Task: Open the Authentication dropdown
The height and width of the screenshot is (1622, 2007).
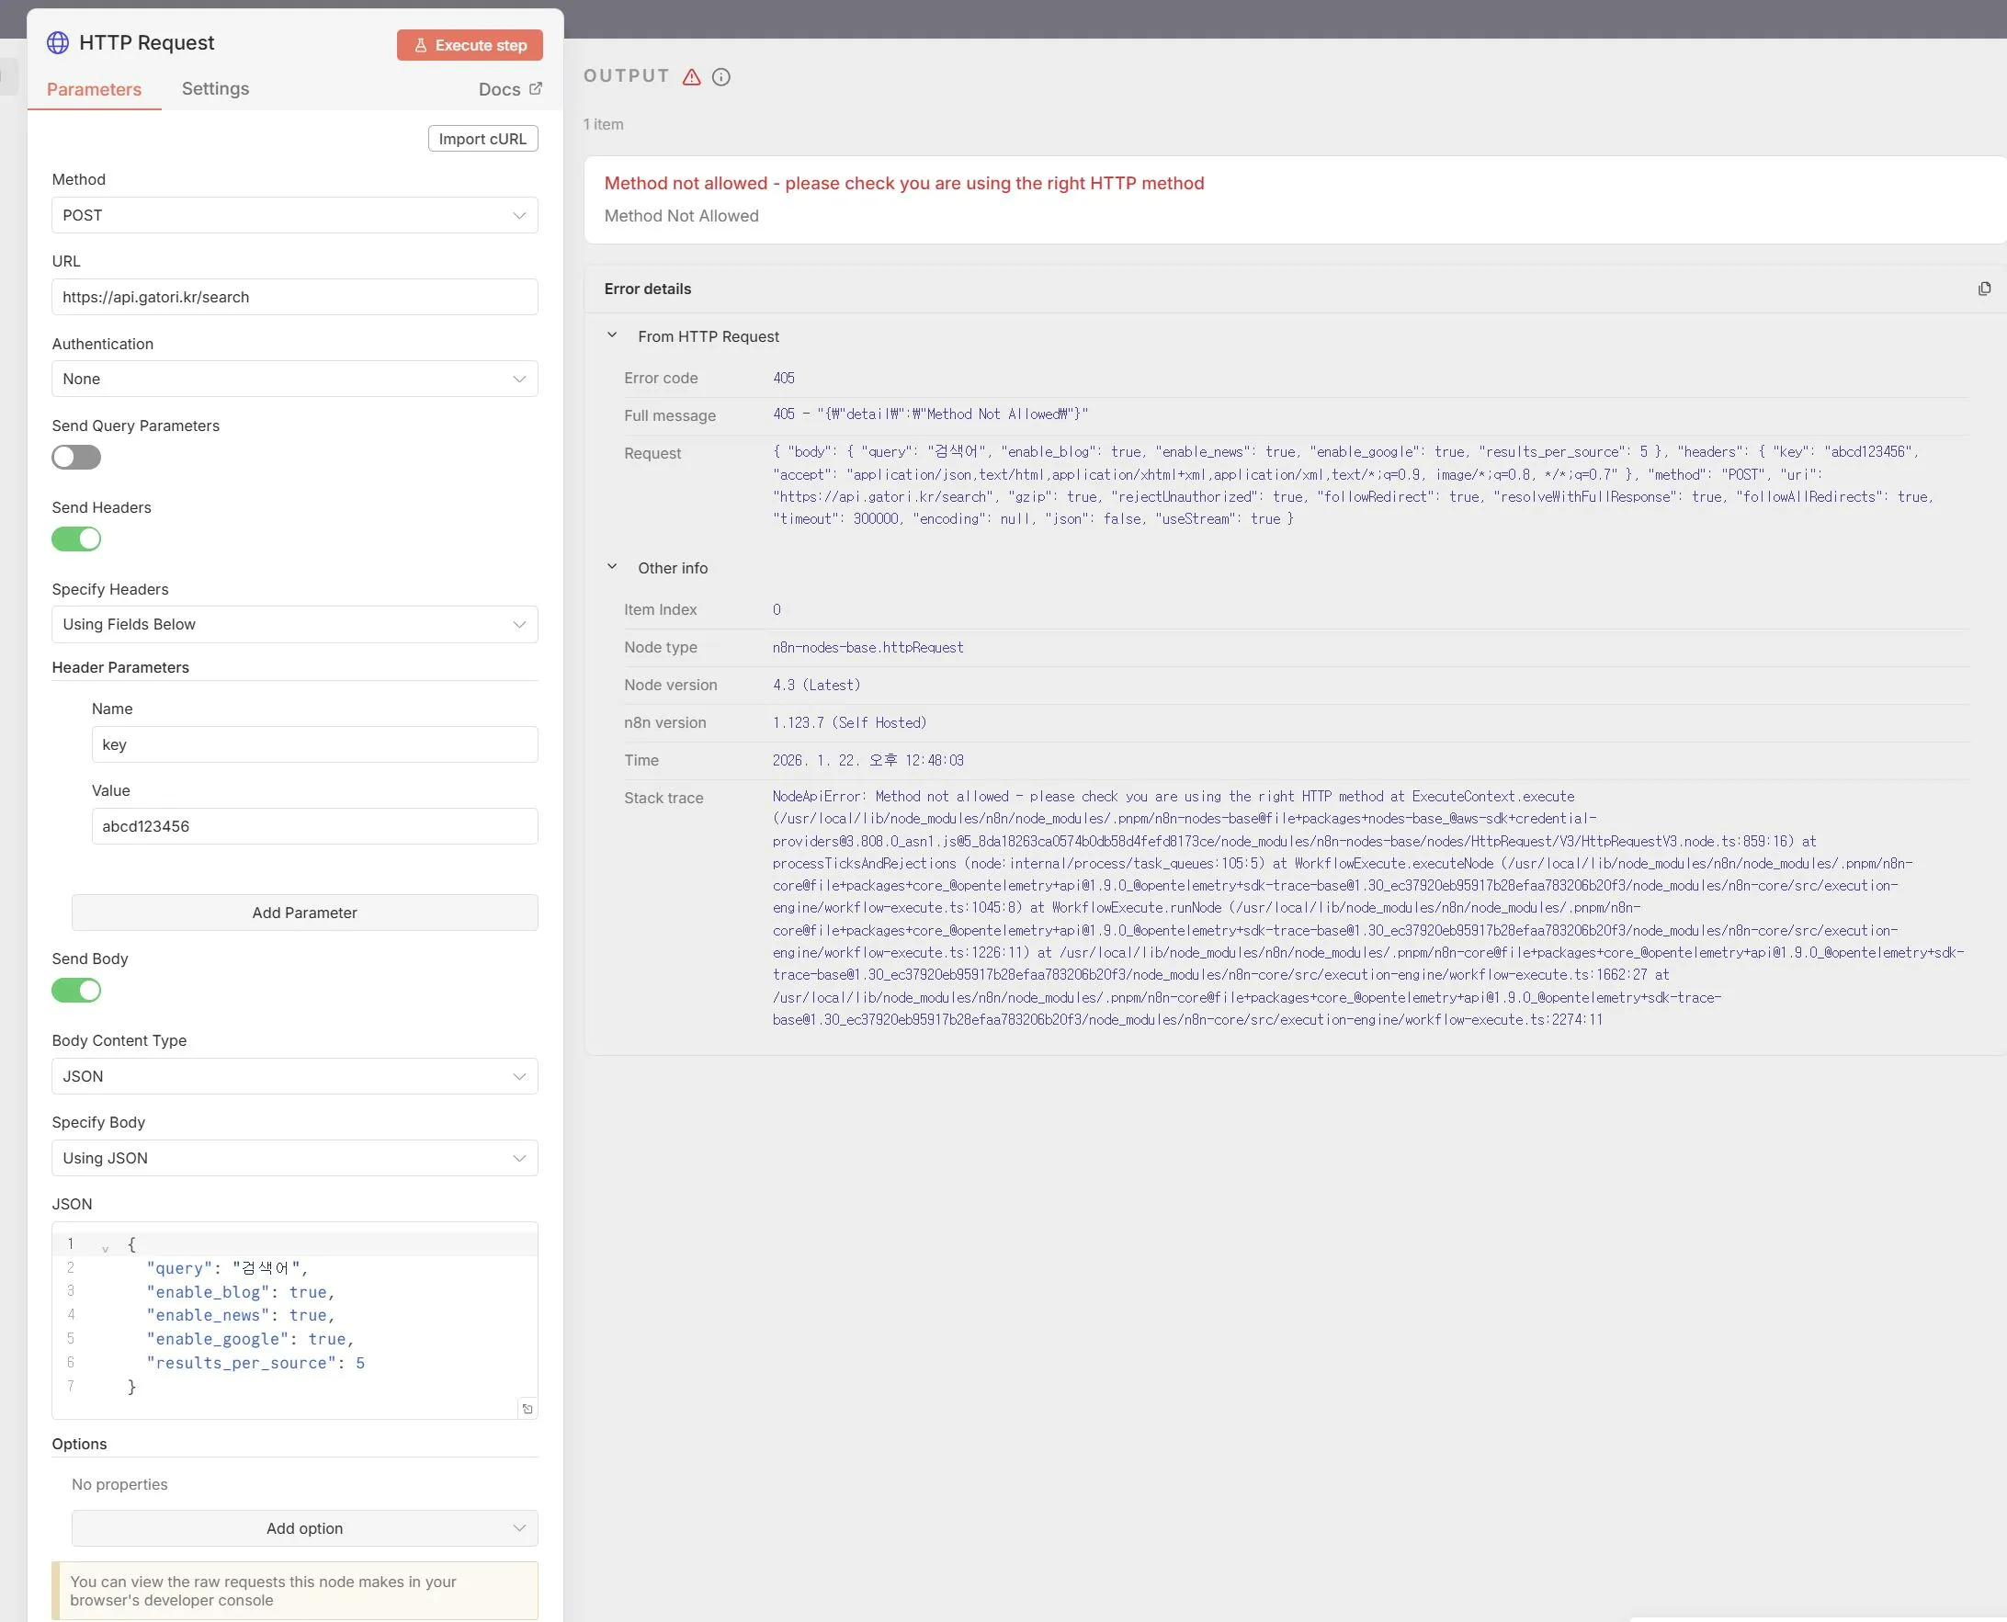Action: (294, 380)
